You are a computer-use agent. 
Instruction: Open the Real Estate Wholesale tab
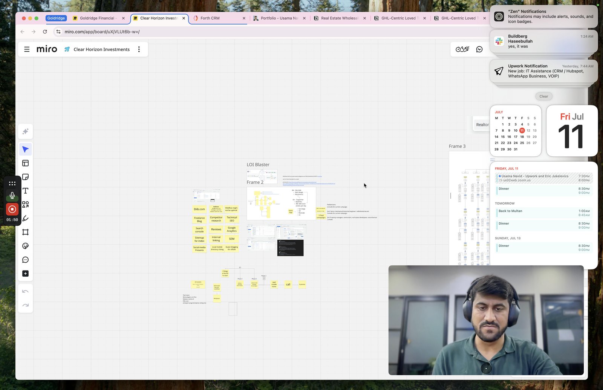pos(339,18)
